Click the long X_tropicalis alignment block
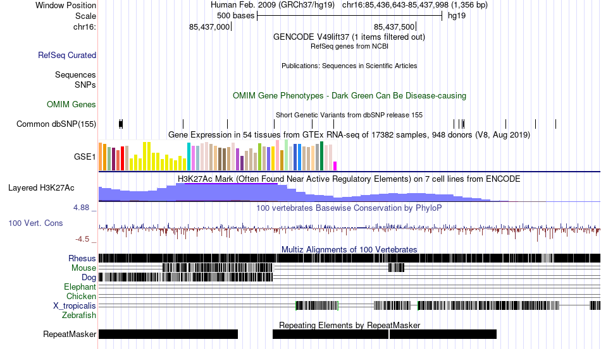The height and width of the screenshot is (349, 601). click(488, 305)
